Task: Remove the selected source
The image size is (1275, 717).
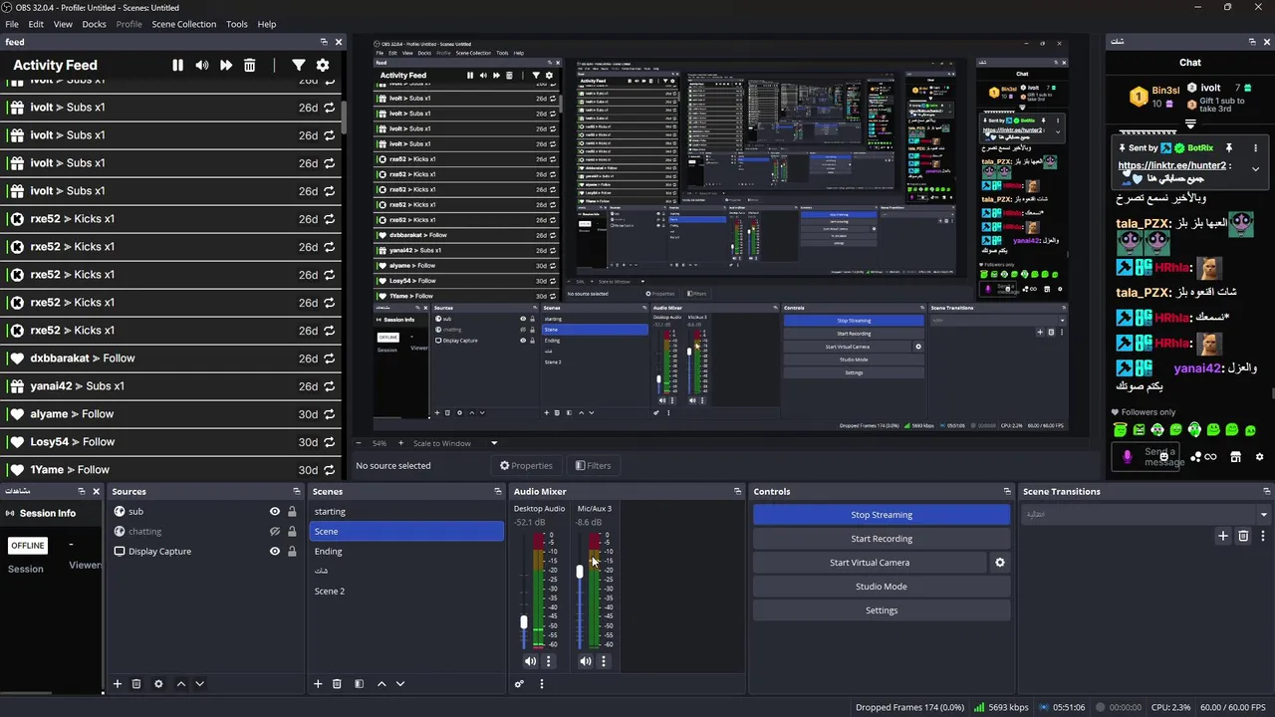Action: pyautogui.click(x=136, y=684)
